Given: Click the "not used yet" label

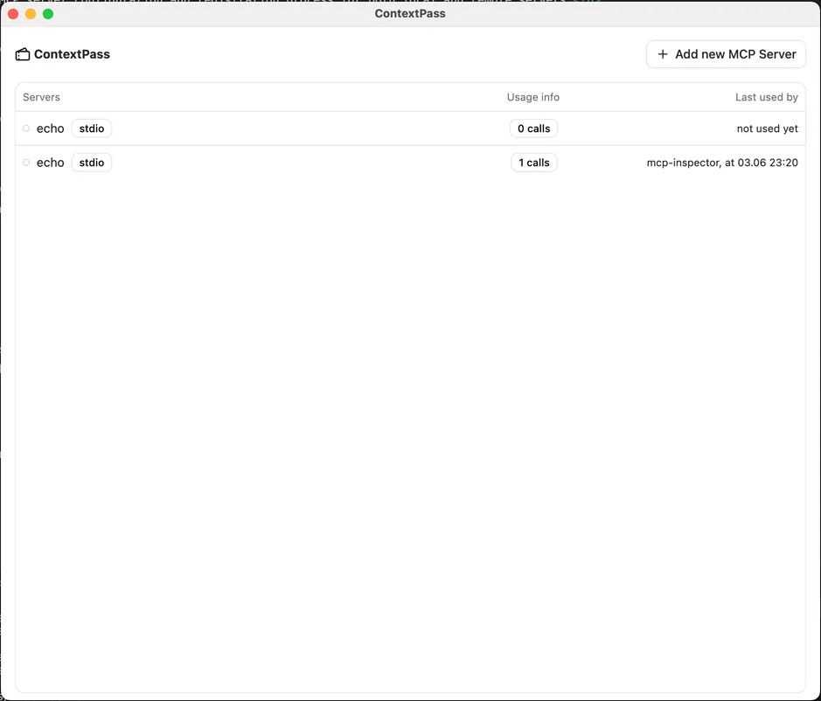Looking at the screenshot, I should 767,128.
